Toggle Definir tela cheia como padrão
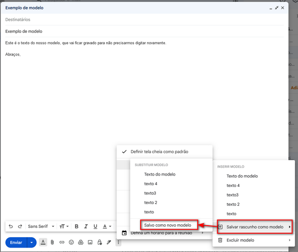Image resolution: width=298 pixels, height=252 pixels. [164, 152]
